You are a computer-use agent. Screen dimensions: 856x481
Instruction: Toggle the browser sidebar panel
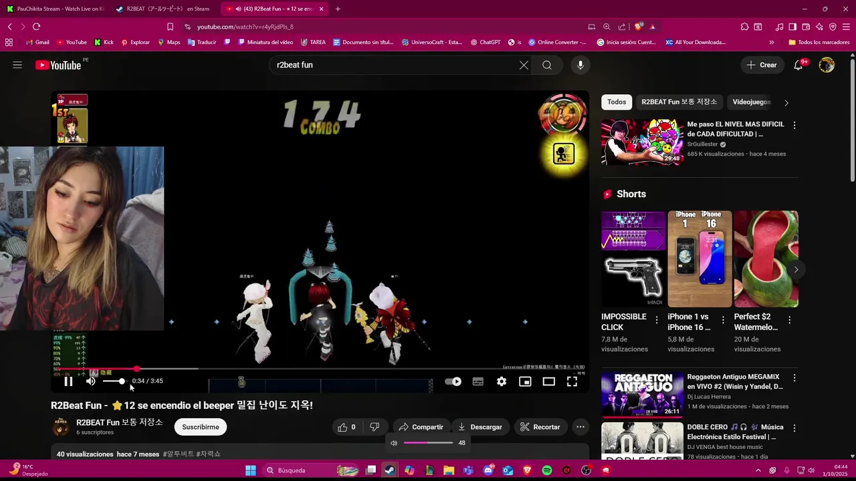[792, 27]
